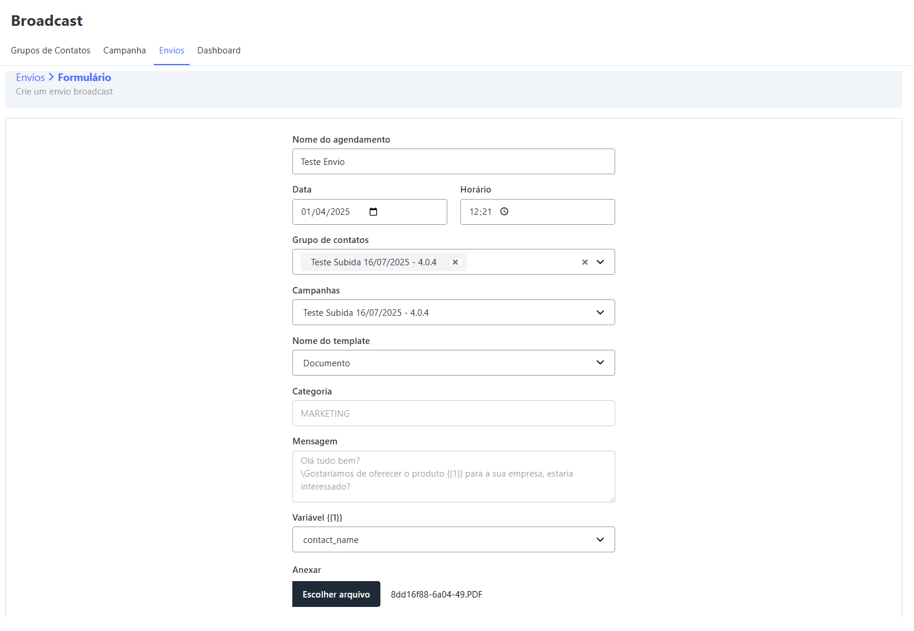Image resolution: width=914 pixels, height=631 pixels.
Task: Open the Campanhas dropdown
Action: click(x=453, y=313)
